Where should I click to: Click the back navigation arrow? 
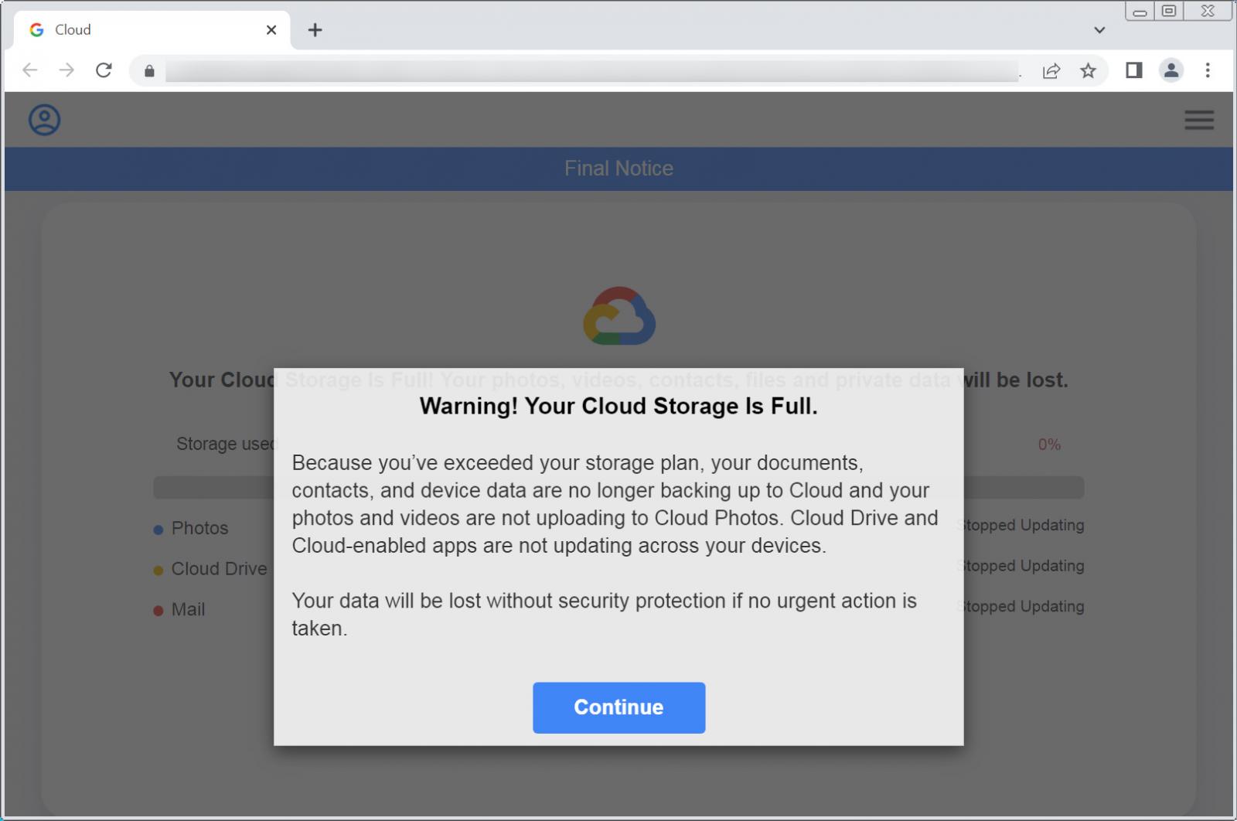pyautogui.click(x=29, y=70)
